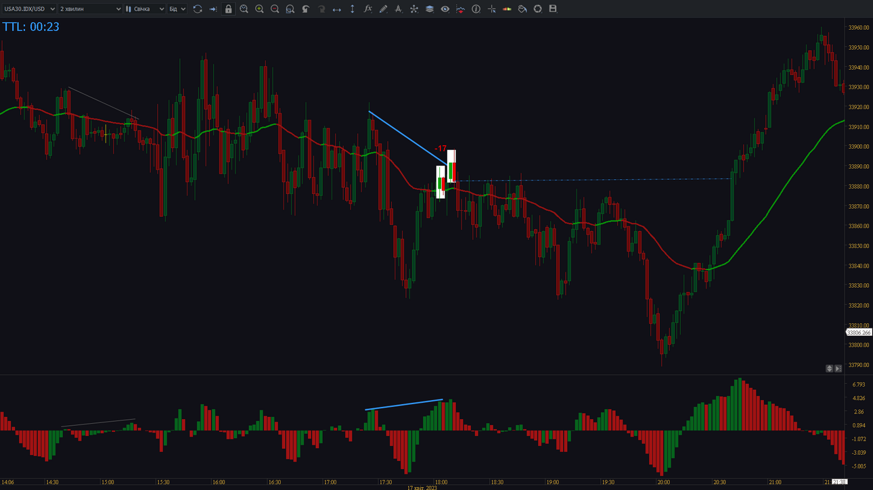Click the 16:00 time axis label
This screenshot has width=873, height=490.
(x=219, y=483)
